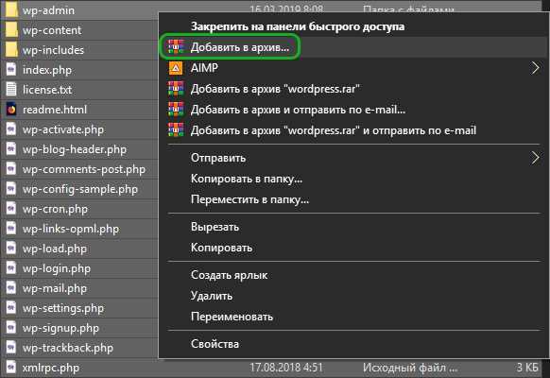The width and height of the screenshot is (550, 378).
Task: Select the wp-content folder name
Action: (x=52, y=30)
